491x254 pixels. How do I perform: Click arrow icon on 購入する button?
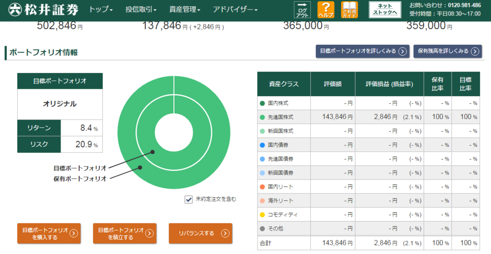point(73,233)
